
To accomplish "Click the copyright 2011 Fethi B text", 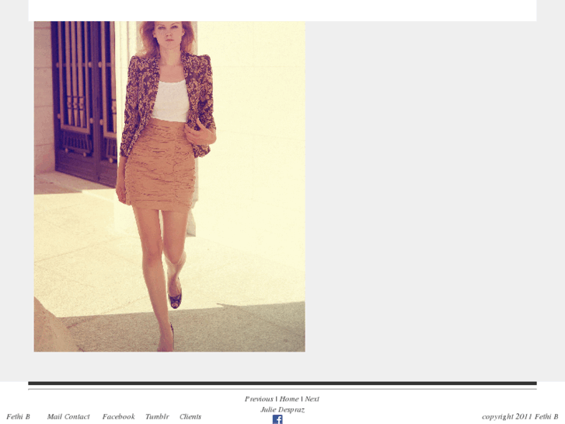I will point(520,416).
